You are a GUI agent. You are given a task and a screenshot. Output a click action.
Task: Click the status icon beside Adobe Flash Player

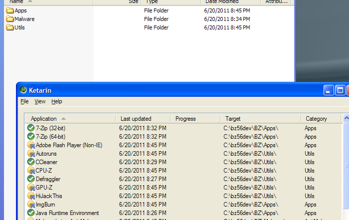pyautogui.click(x=31, y=145)
